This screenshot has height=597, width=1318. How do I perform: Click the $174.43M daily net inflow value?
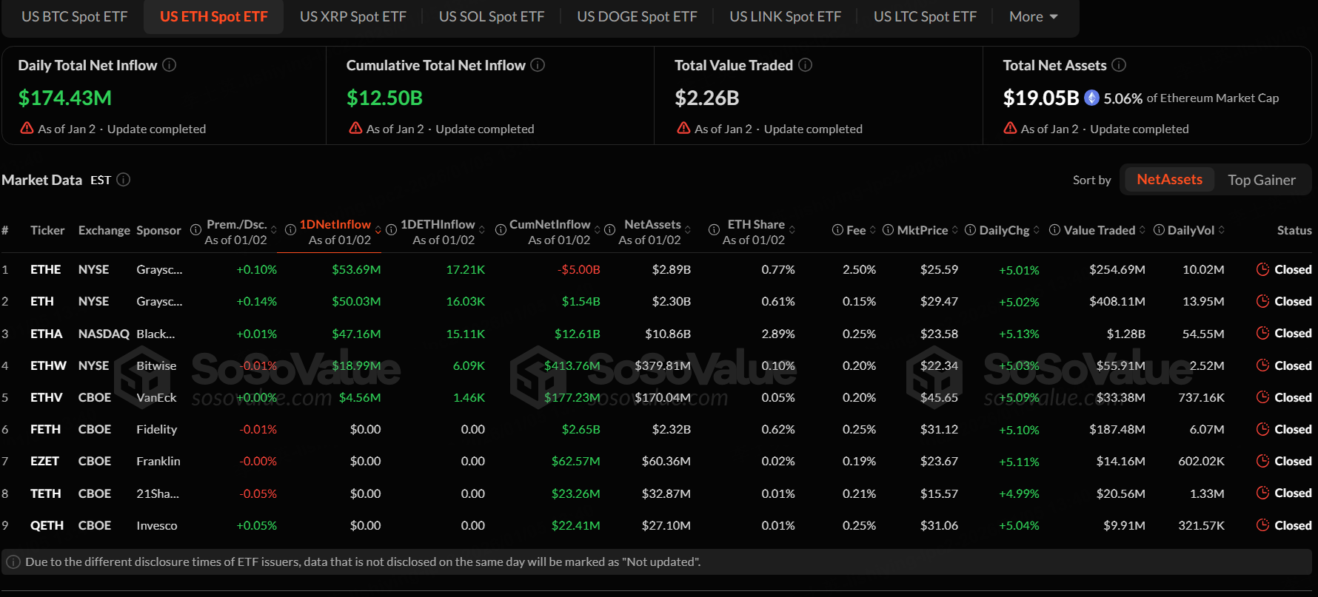click(x=65, y=98)
